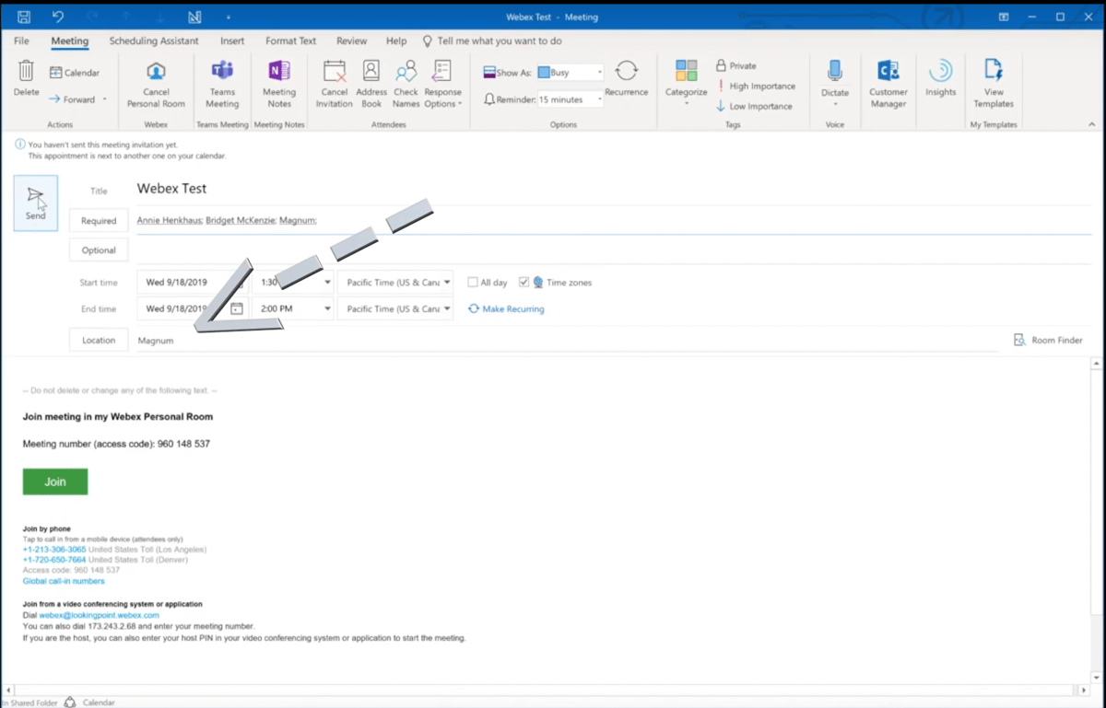This screenshot has width=1106, height=708.
Task: Click the green Join button
Action: coord(54,481)
